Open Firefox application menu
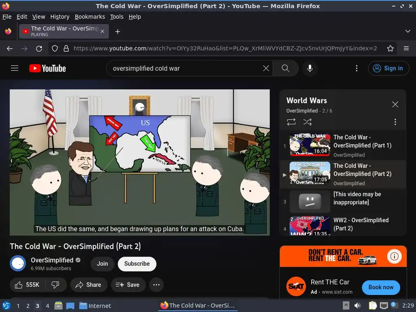 [406, 48]
